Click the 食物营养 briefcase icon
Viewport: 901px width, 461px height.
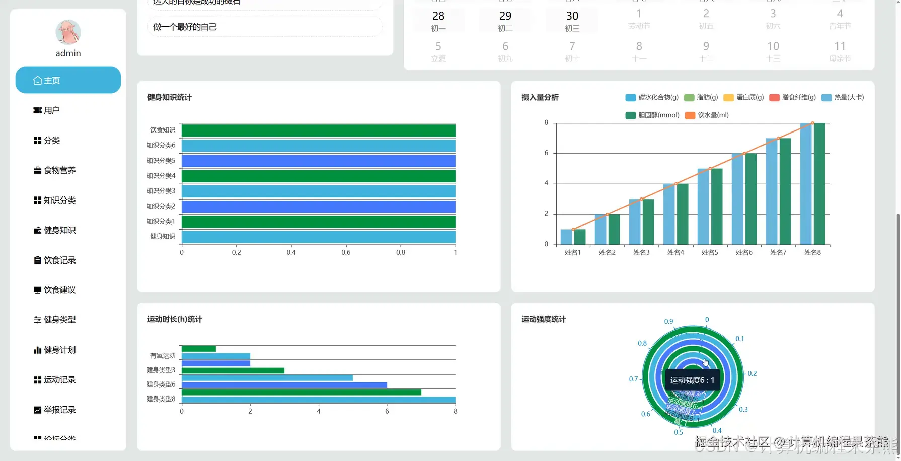(x=37, y=170)
